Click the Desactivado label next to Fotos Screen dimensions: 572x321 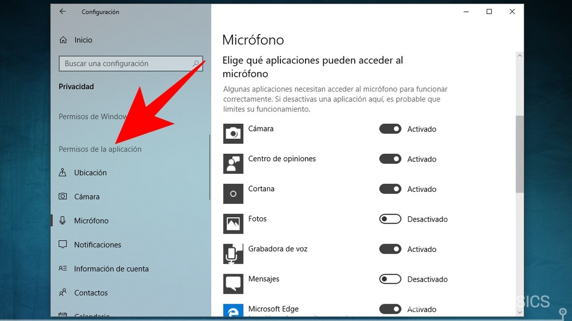[427, 219]
